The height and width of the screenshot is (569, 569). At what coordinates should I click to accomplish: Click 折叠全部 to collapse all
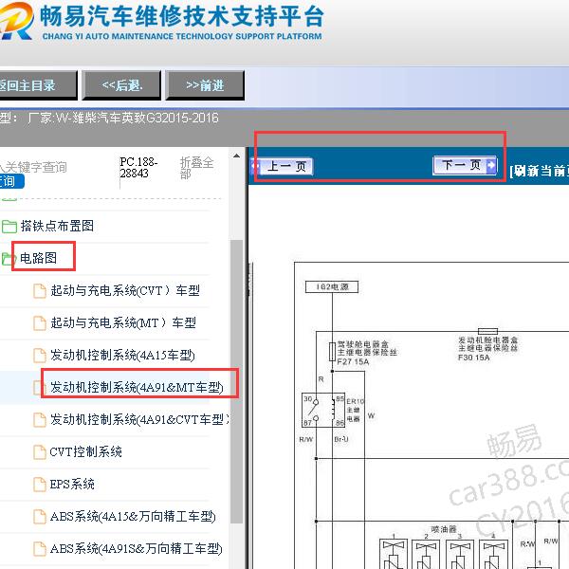click(x=196, y=168)
